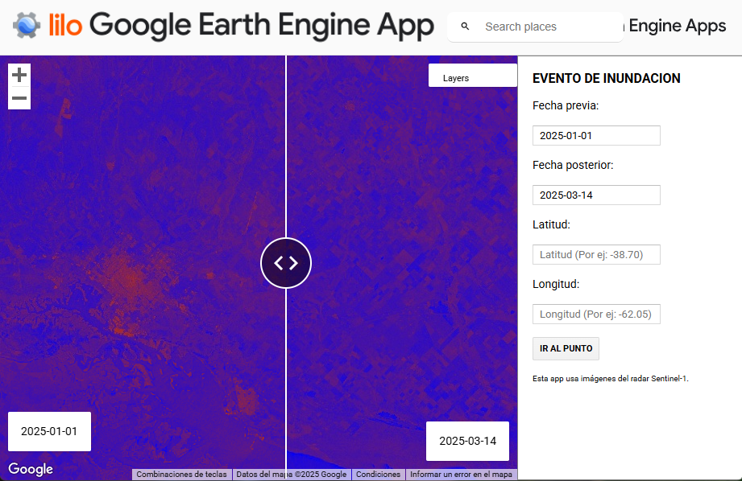Click the Fecha previa date field

(596, 136)
